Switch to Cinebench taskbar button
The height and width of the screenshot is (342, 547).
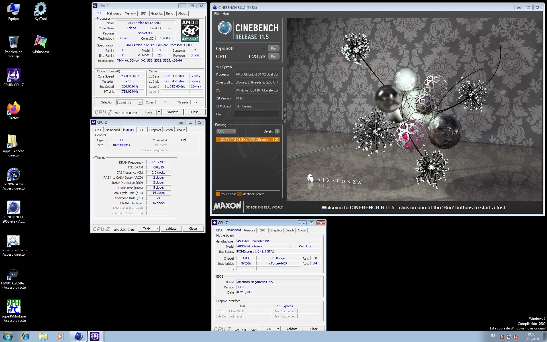78,337
